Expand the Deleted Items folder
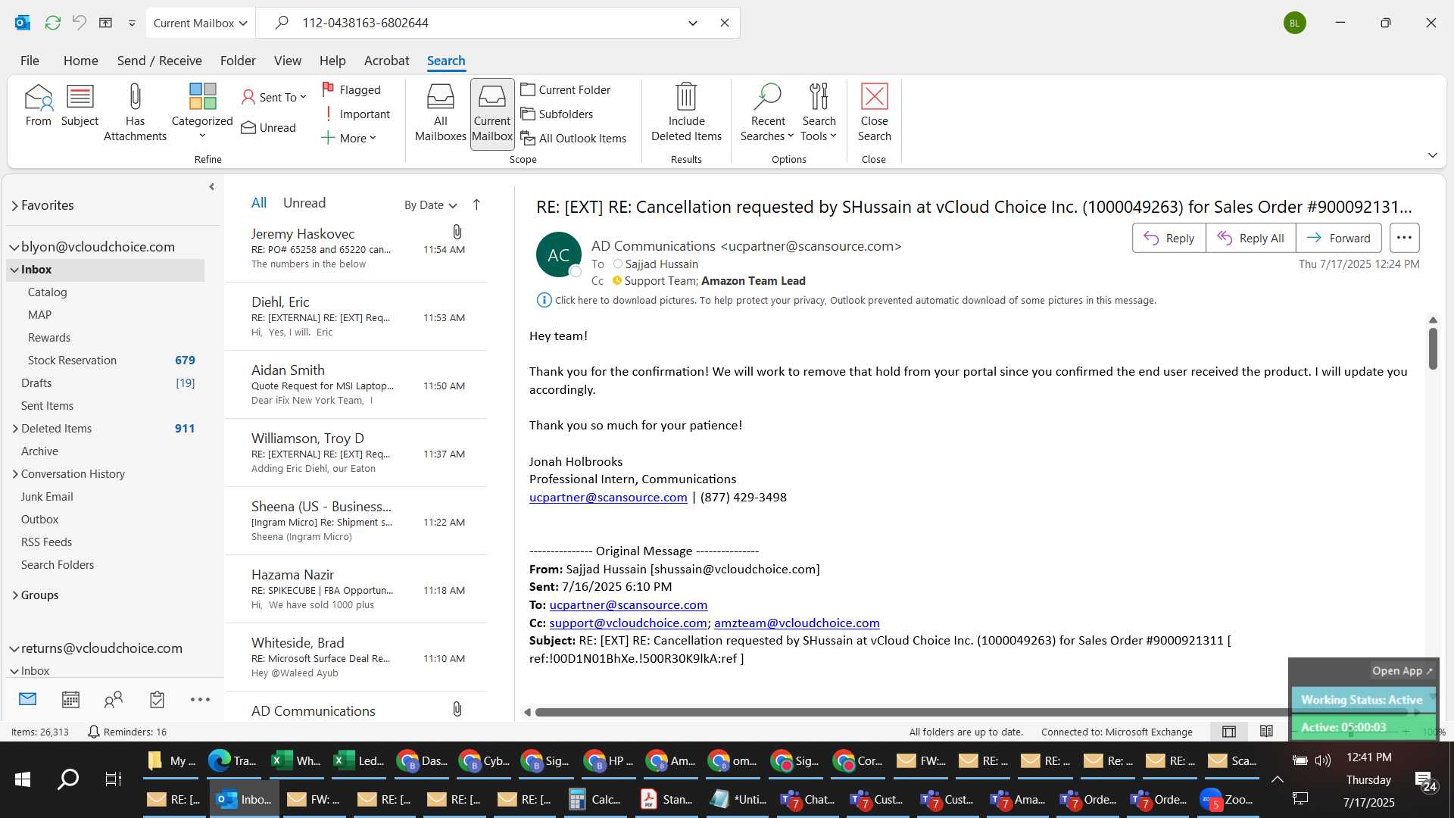The image size is (1454, 818). (15, 429)
